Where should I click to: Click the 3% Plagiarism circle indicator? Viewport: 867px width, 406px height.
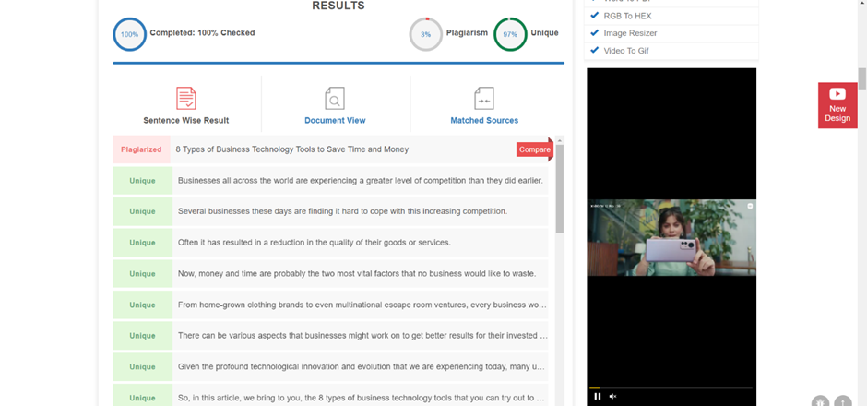pos(426,34)
